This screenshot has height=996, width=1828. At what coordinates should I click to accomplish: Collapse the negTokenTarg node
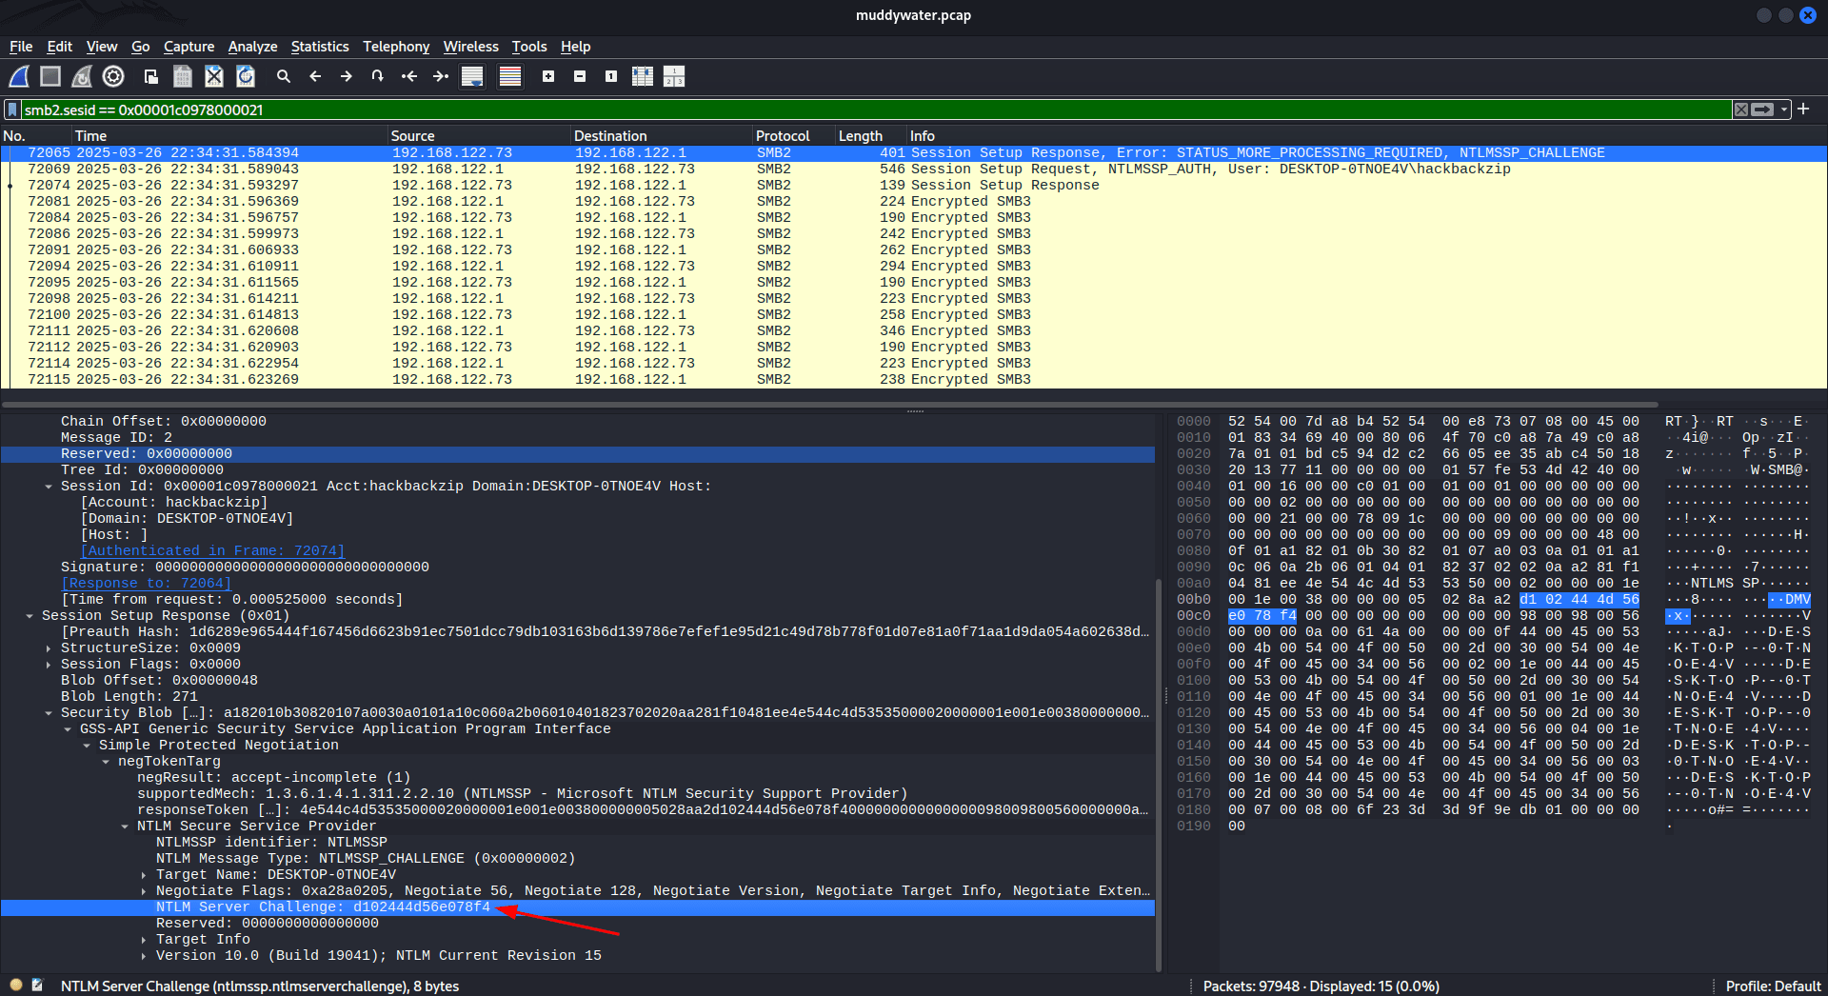click(x=106, y=762)
